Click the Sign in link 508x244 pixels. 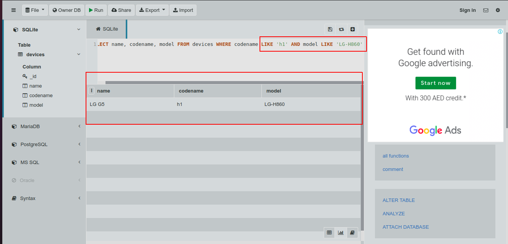pos(467,10)
